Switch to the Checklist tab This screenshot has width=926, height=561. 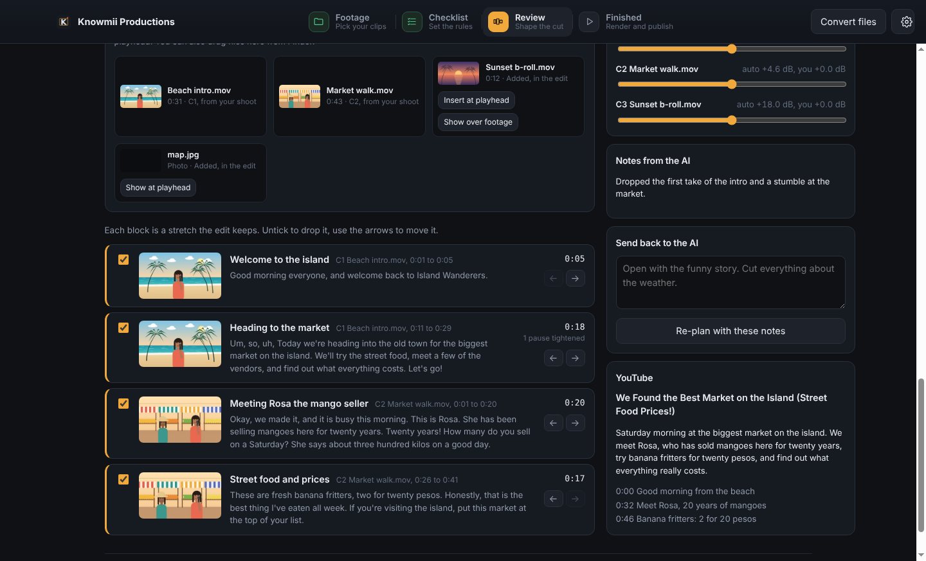click(438, 22)
